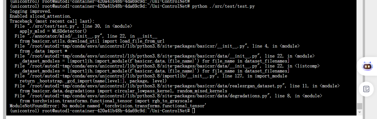
Task: Click the ./src/test/test.py line 30 path
Action: pyautogui.click(x=47, y=26)
